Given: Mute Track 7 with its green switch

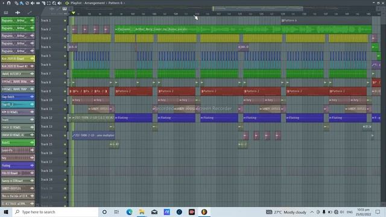Looking at the screenshot, I should click(x=65, y=74).
